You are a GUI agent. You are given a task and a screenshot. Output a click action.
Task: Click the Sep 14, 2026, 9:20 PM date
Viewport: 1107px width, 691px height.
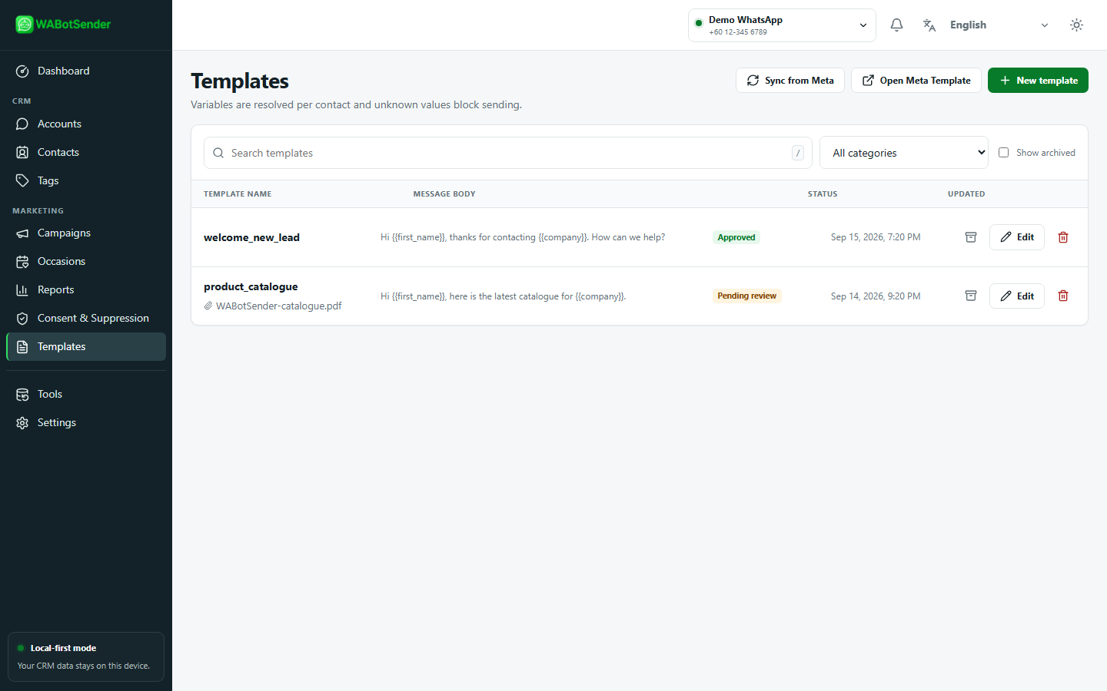pyautogui.click(x=876, y=296)
